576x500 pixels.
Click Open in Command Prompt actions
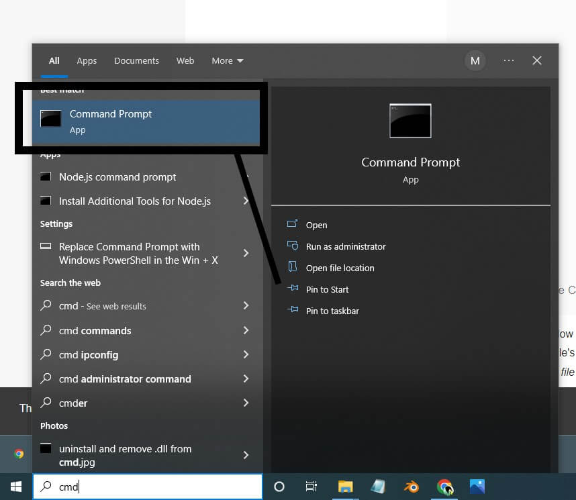click(x=316, y=226)
